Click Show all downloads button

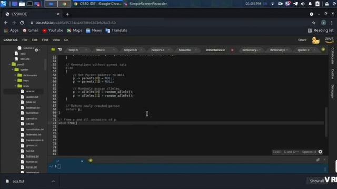point(317,181)
